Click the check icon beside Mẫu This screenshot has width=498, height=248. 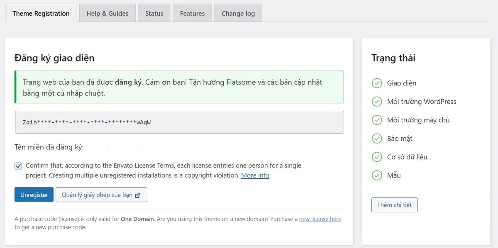pyautogui.click(x=376, y=175)
